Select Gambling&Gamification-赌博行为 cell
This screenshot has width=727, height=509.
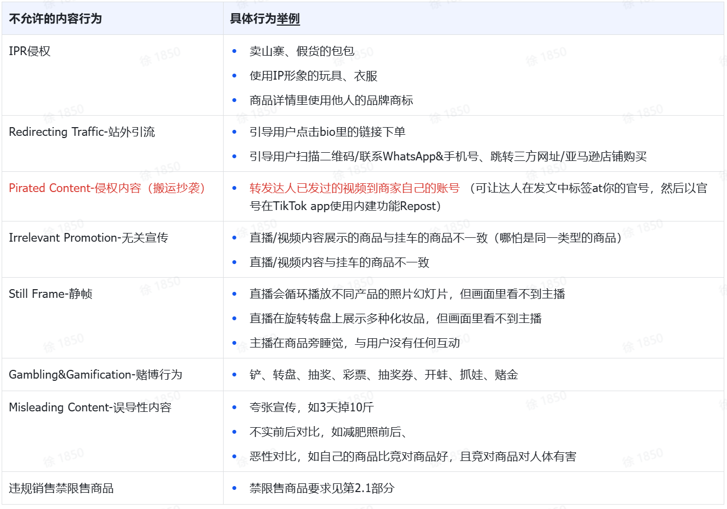click(112, 375)
